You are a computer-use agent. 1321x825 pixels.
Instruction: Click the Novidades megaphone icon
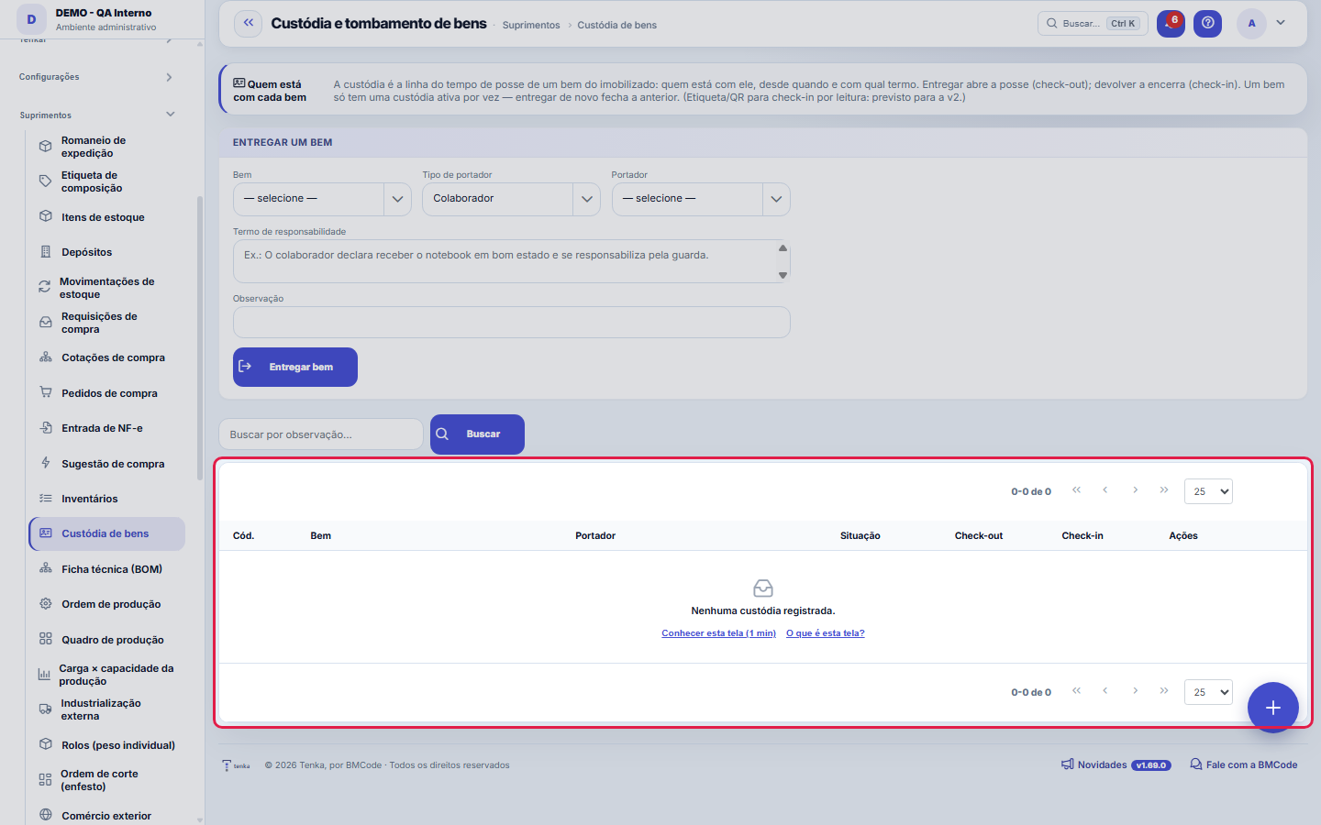(1068, 764)
